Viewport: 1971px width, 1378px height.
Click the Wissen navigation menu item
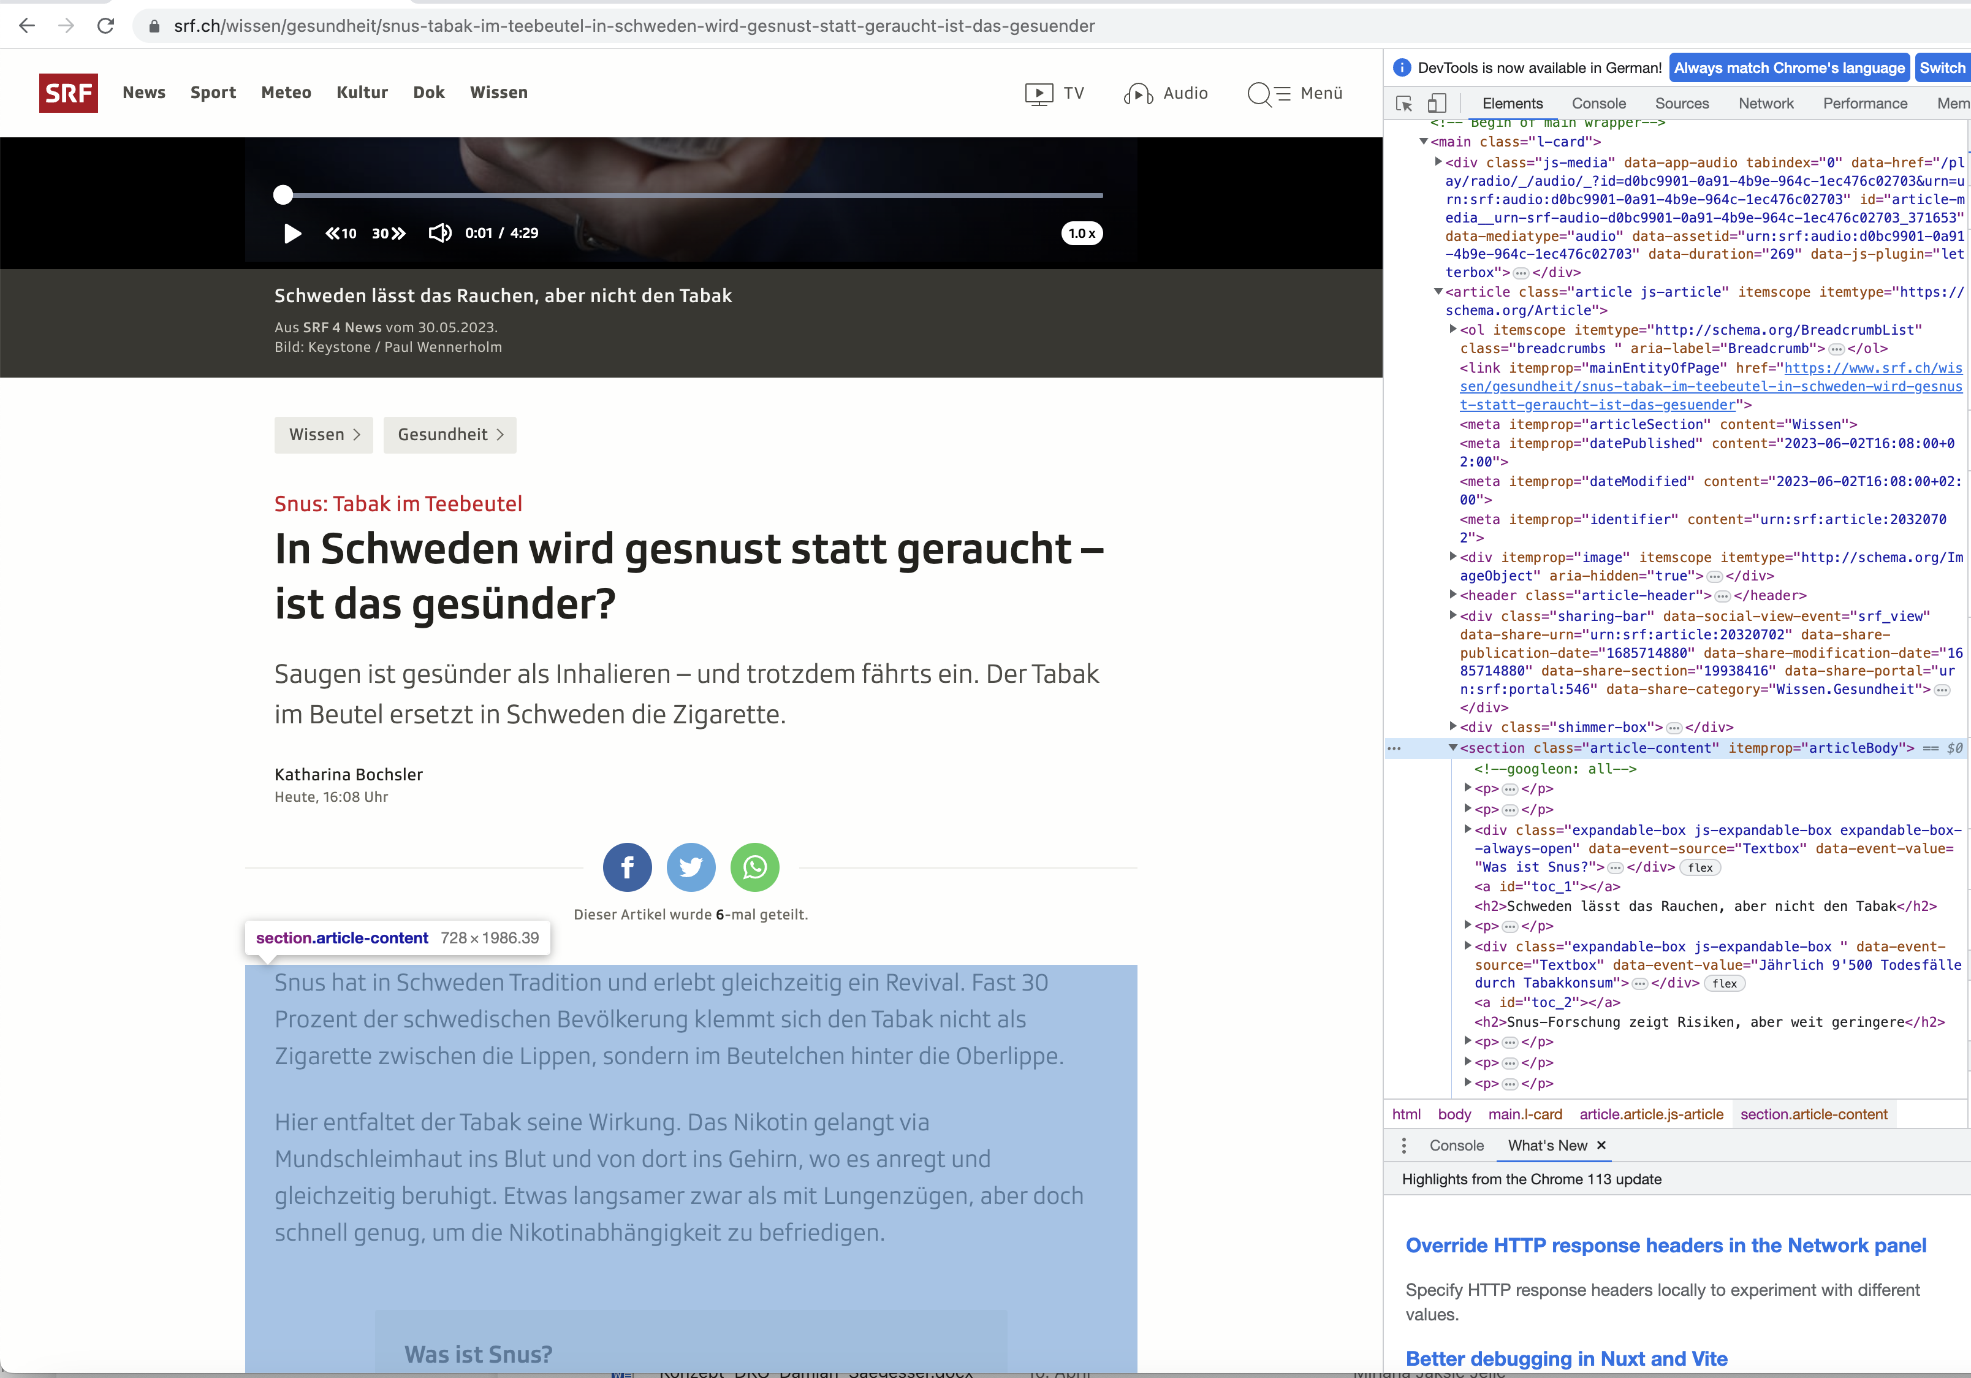pos(499,93)
